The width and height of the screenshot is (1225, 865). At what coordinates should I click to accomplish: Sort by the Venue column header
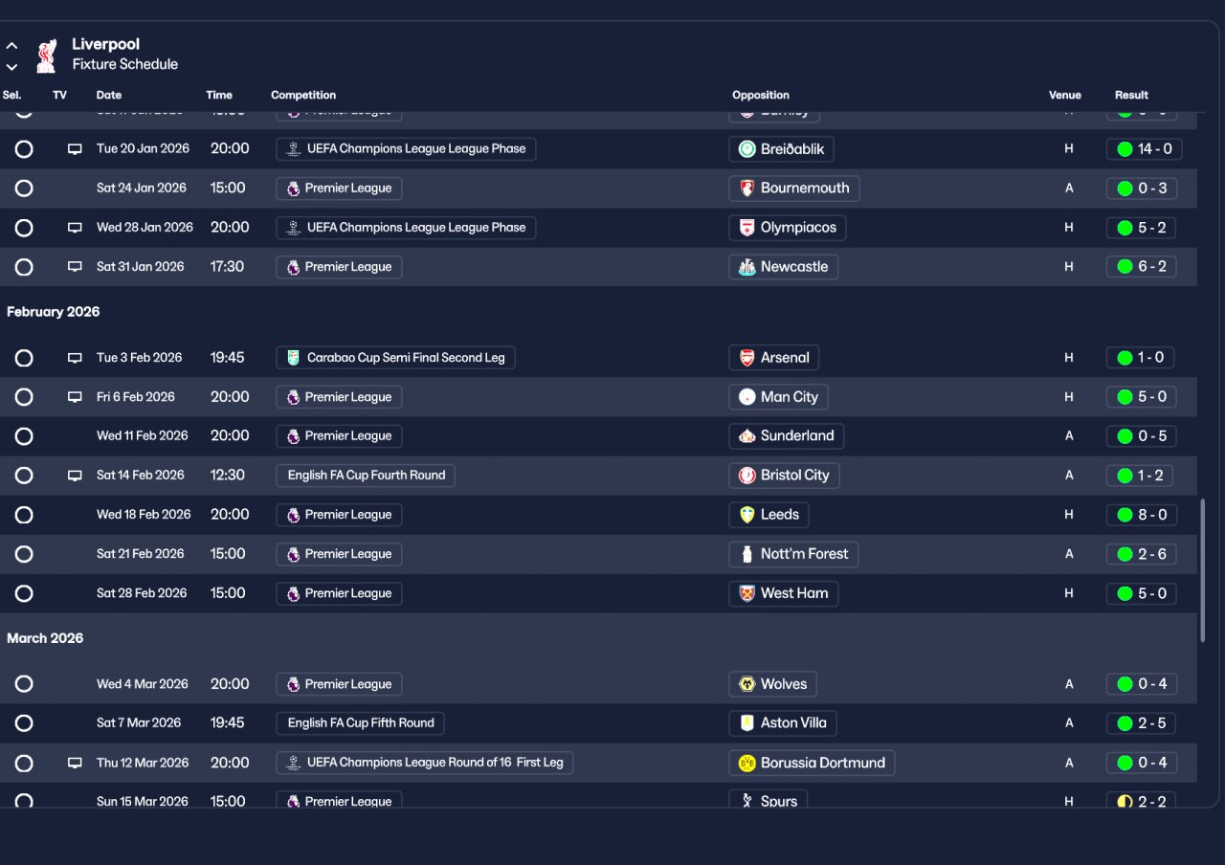[x=1065, y=95]
